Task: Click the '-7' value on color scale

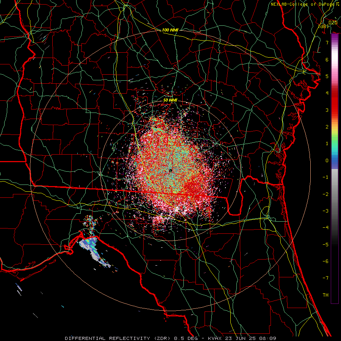Action: tap(325, 278)
